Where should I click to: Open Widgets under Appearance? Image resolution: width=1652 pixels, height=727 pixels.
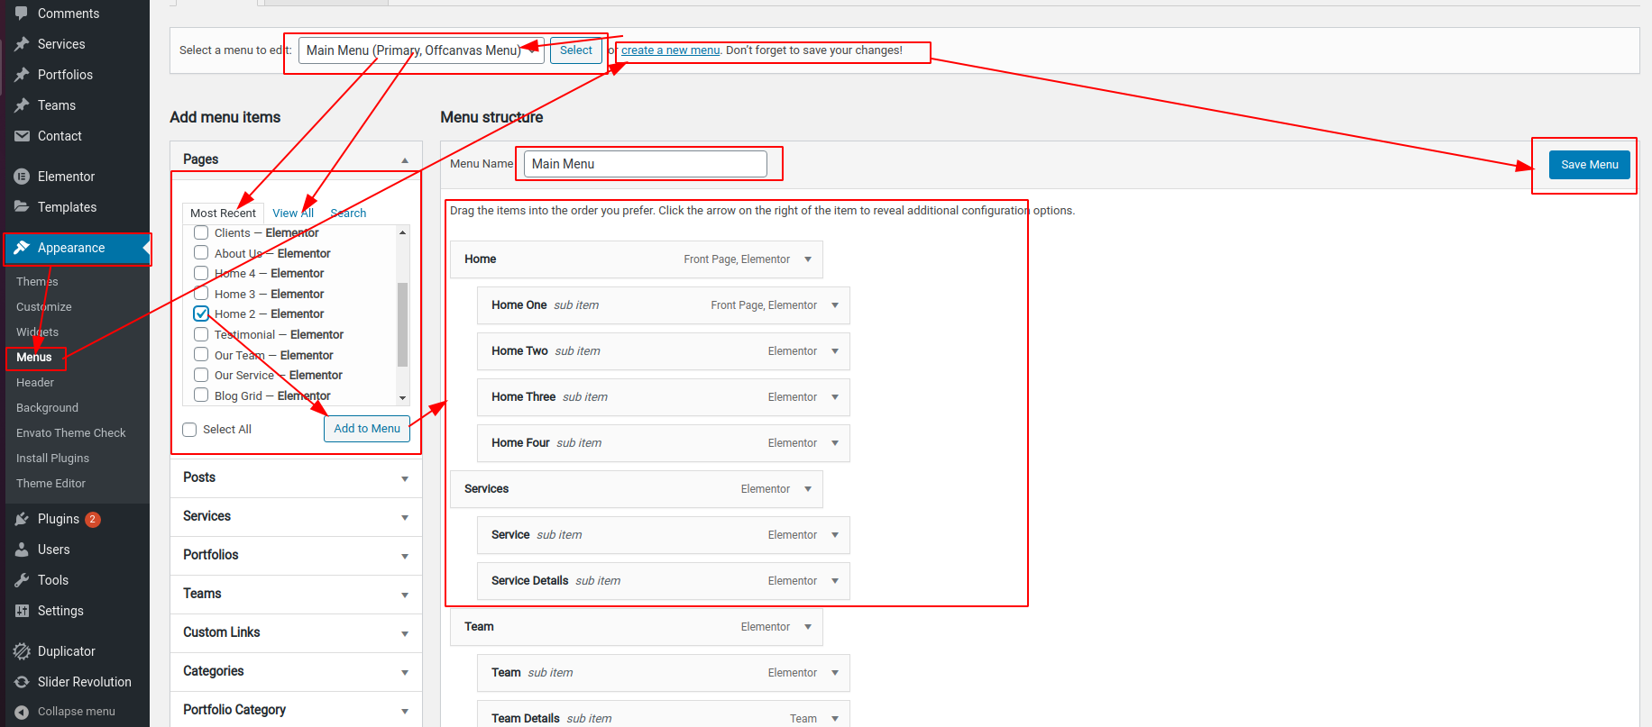click(37, 332)
